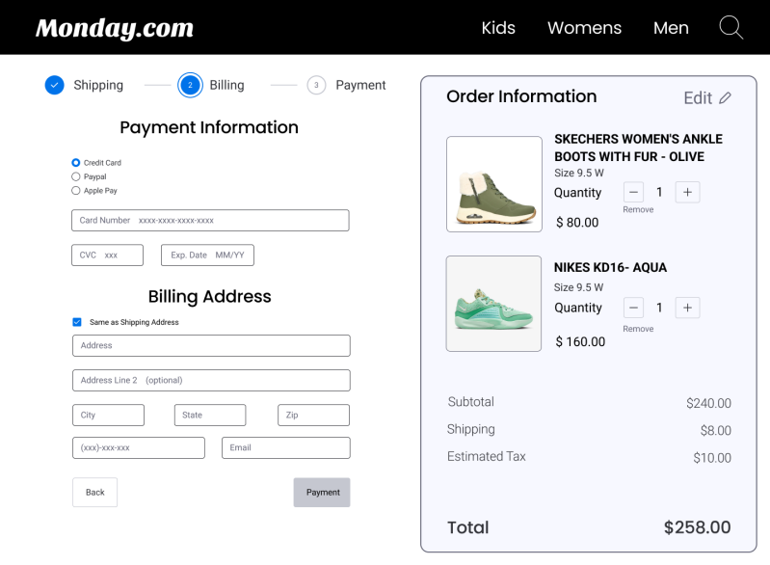Click the Payment step number 3 circle

[x=316, y=85]
